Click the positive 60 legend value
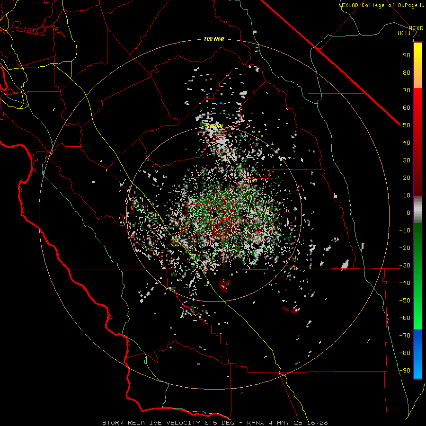This screenshot has height=426, width=426. [x=407, y=107]
